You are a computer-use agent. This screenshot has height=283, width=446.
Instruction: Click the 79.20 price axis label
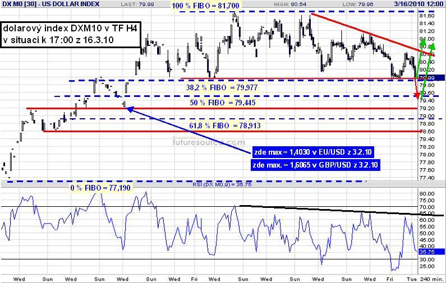click(427, 108)
